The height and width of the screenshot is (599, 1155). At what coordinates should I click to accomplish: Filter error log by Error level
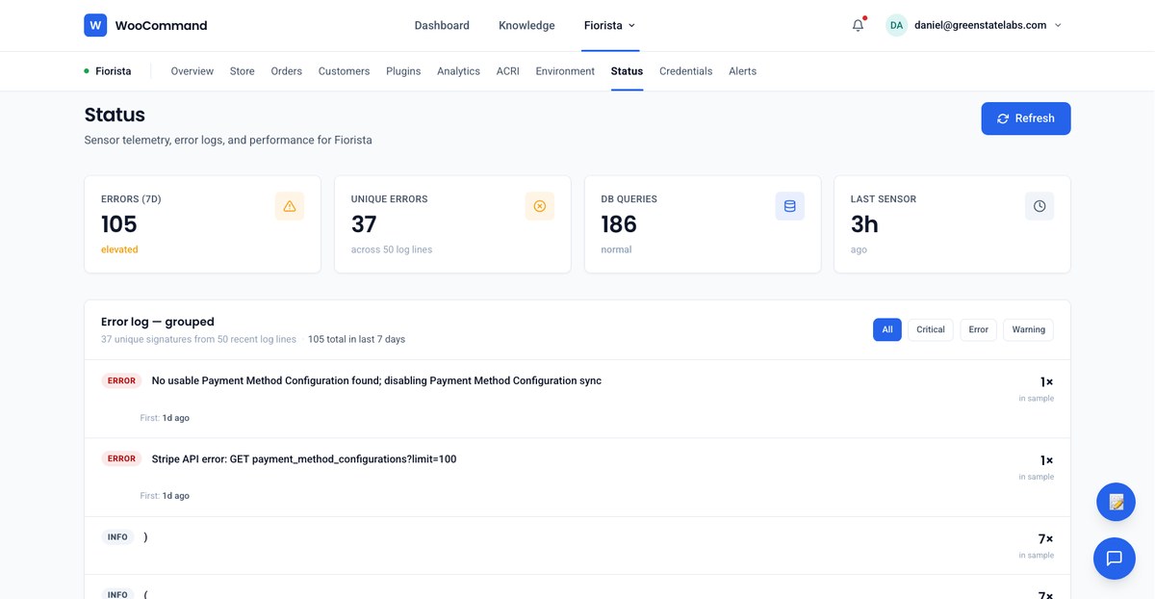(x=979, y=329)
